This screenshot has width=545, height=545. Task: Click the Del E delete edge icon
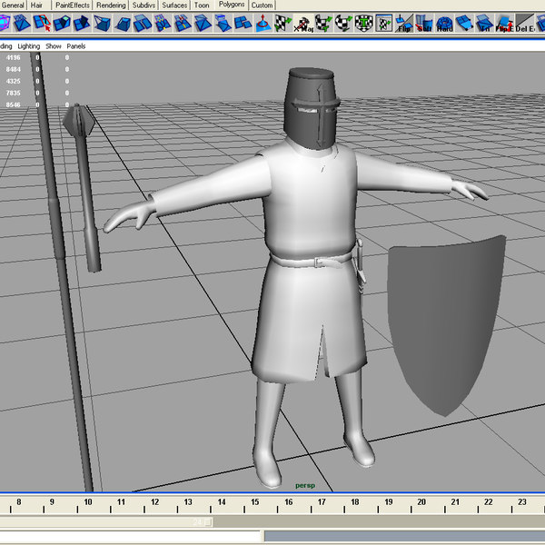[525, 24]
